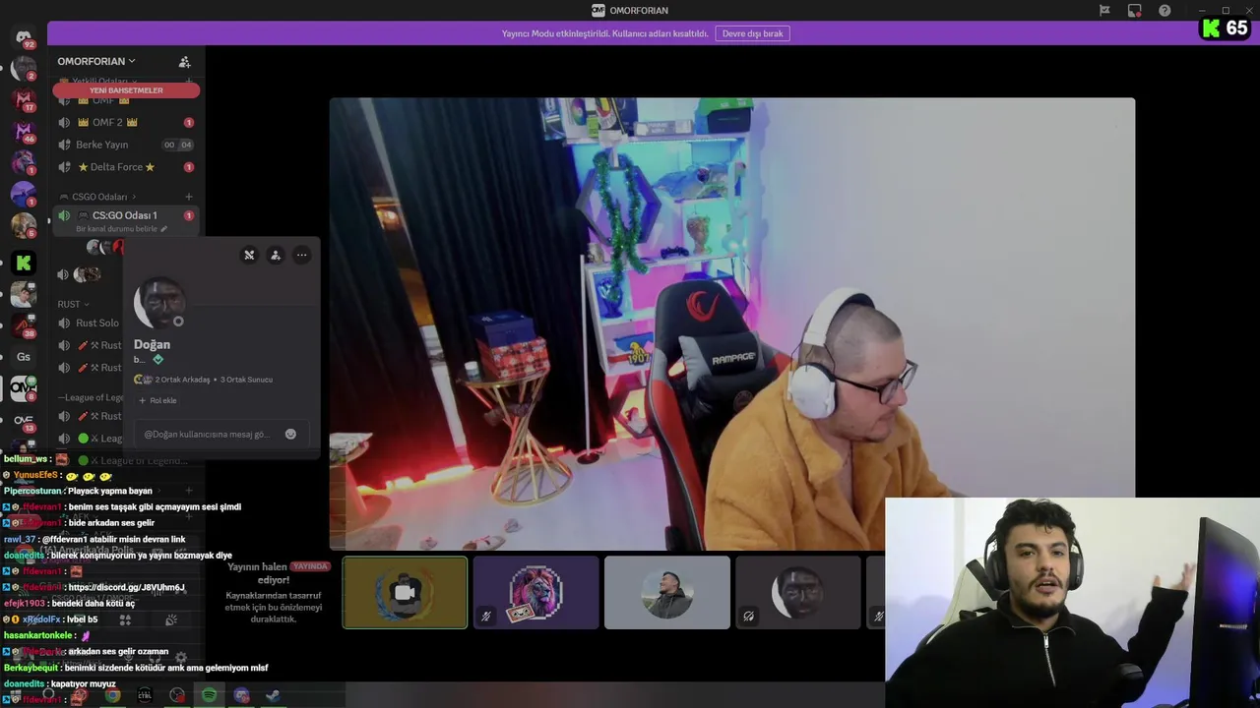Open the Discord direct messages home icon
The width and height of the screenshot is (1260, 708).
24,37
